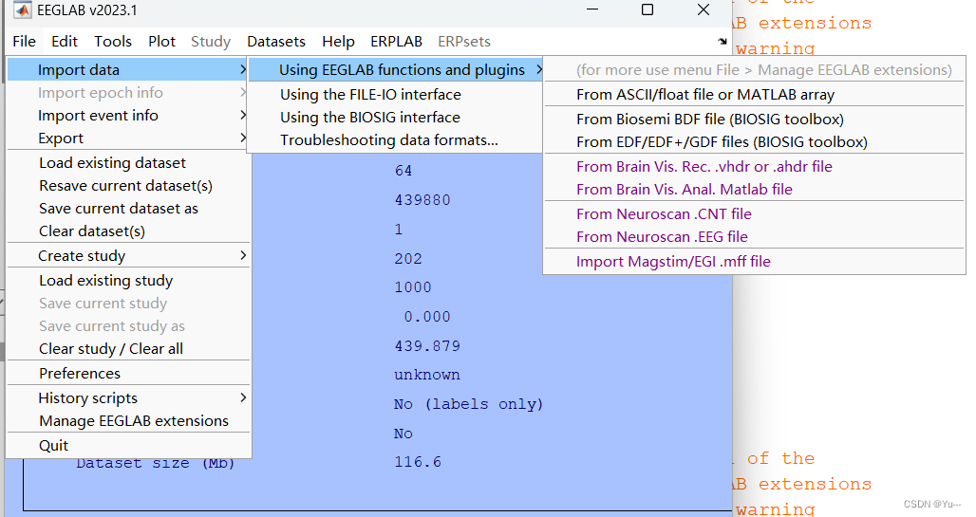Image resolution: width=976 pixels, height=517 pixels.
Task: Select Clear dataset(s)
Action: point(127,231)
